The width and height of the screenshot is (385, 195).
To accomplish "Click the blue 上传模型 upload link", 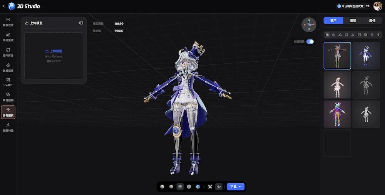I will pos(54,51).
